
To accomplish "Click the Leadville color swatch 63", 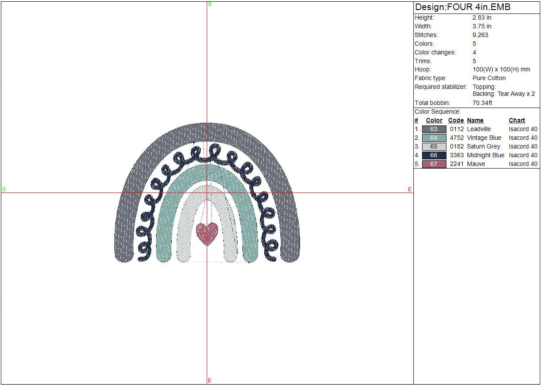I will point(434,129).
